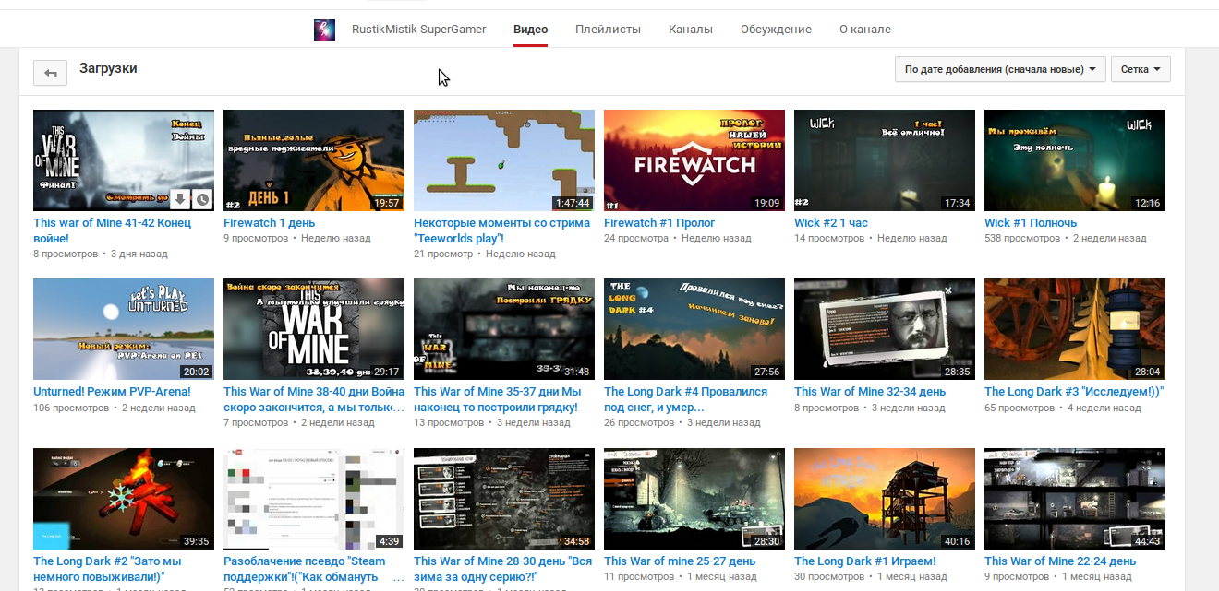
Task: Play The Long Dark #1 sunset thumbnail
Action: pos(885,499)
